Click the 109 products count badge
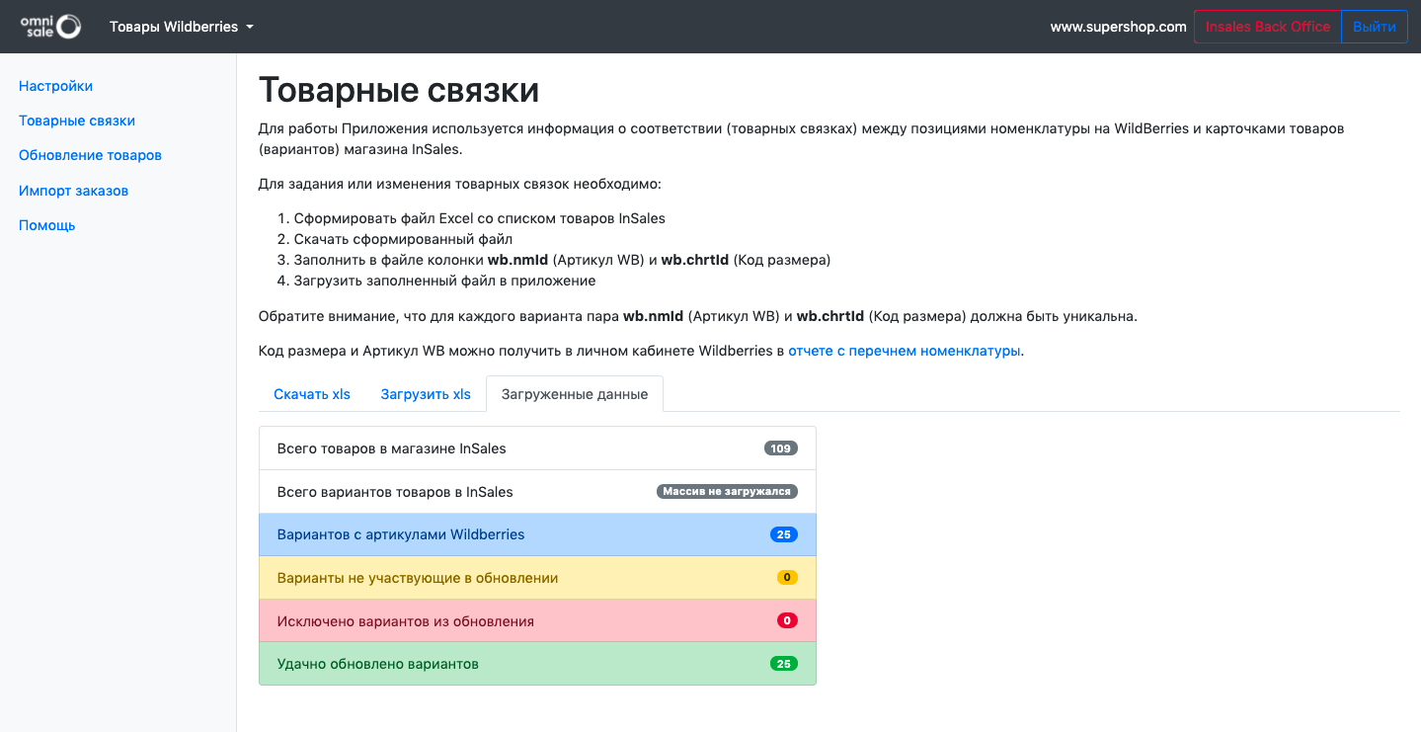Viewport: 1421px width, 732px height. [781, 448]
